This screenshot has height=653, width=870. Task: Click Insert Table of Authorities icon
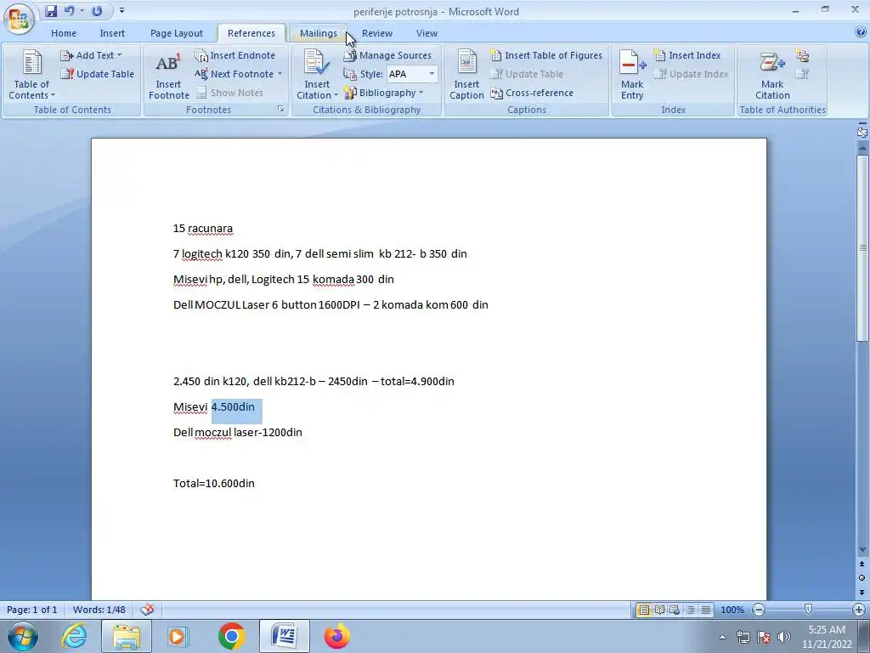[802, 55]
